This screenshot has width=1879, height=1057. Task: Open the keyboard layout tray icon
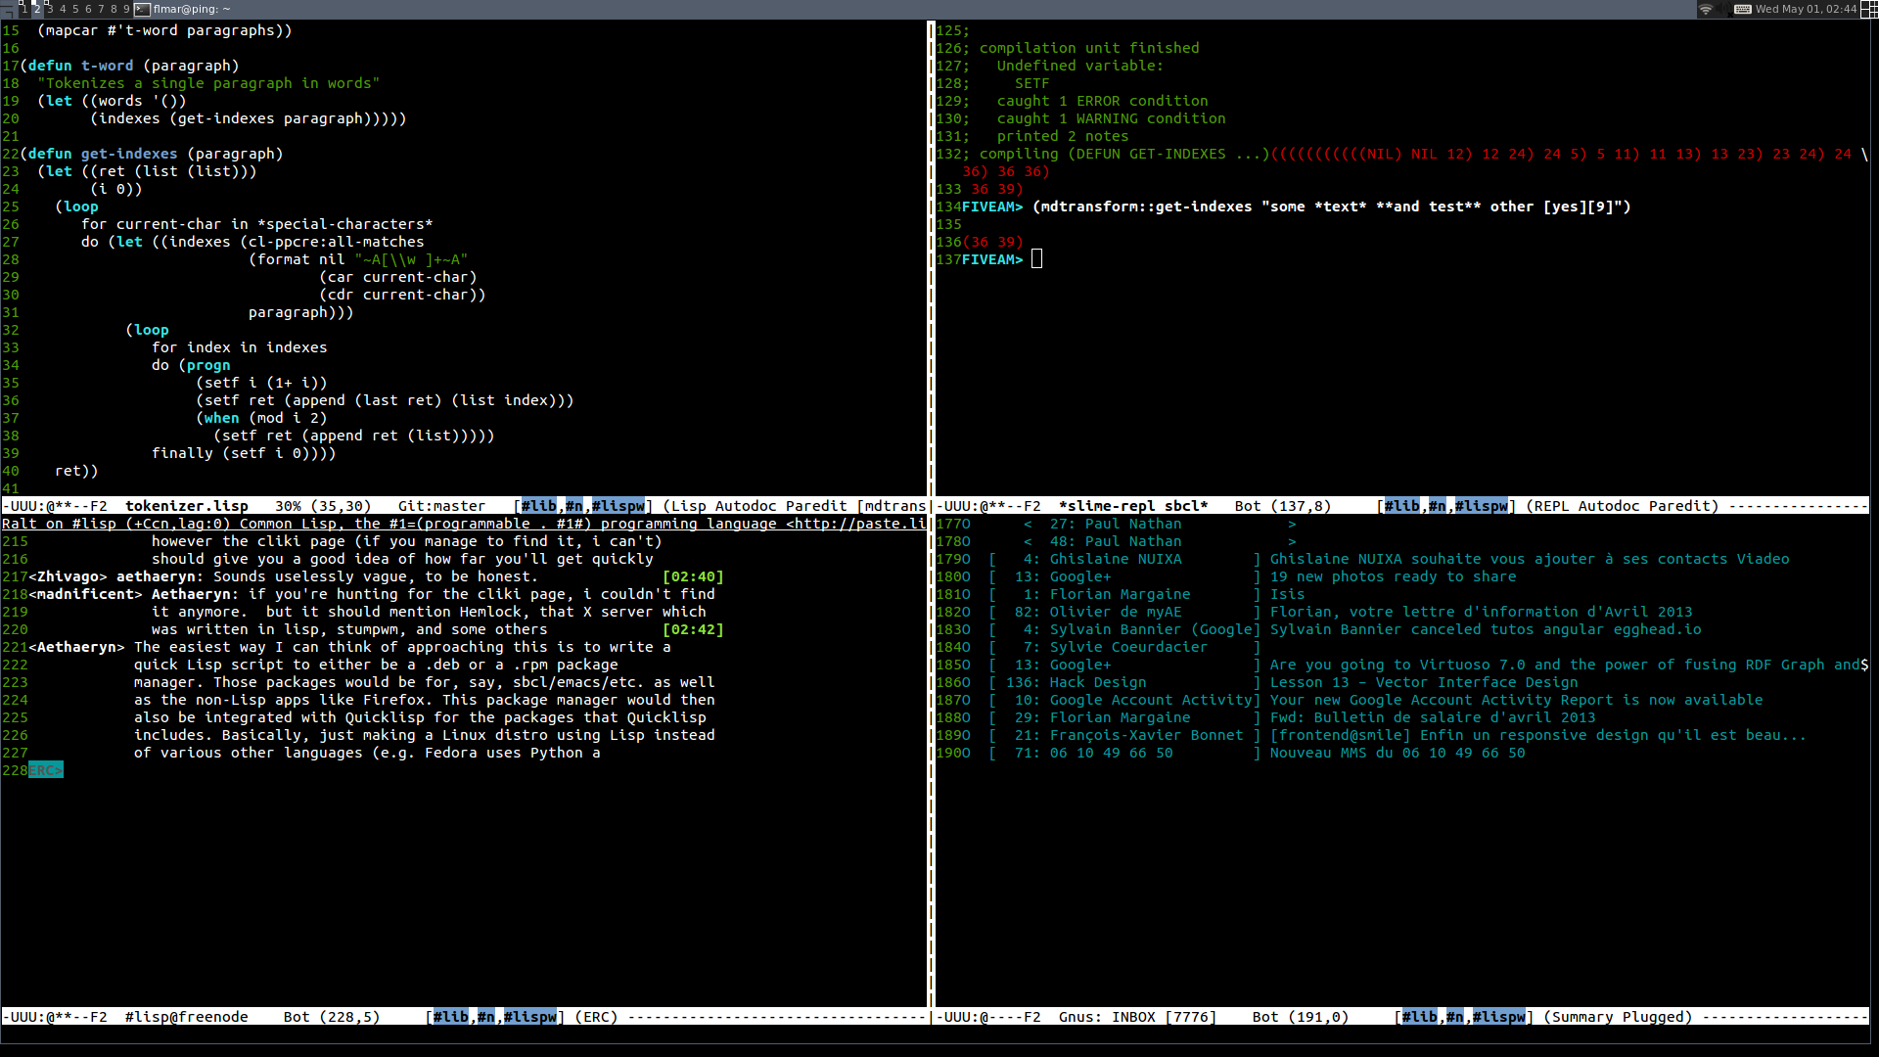(1742, 9)
